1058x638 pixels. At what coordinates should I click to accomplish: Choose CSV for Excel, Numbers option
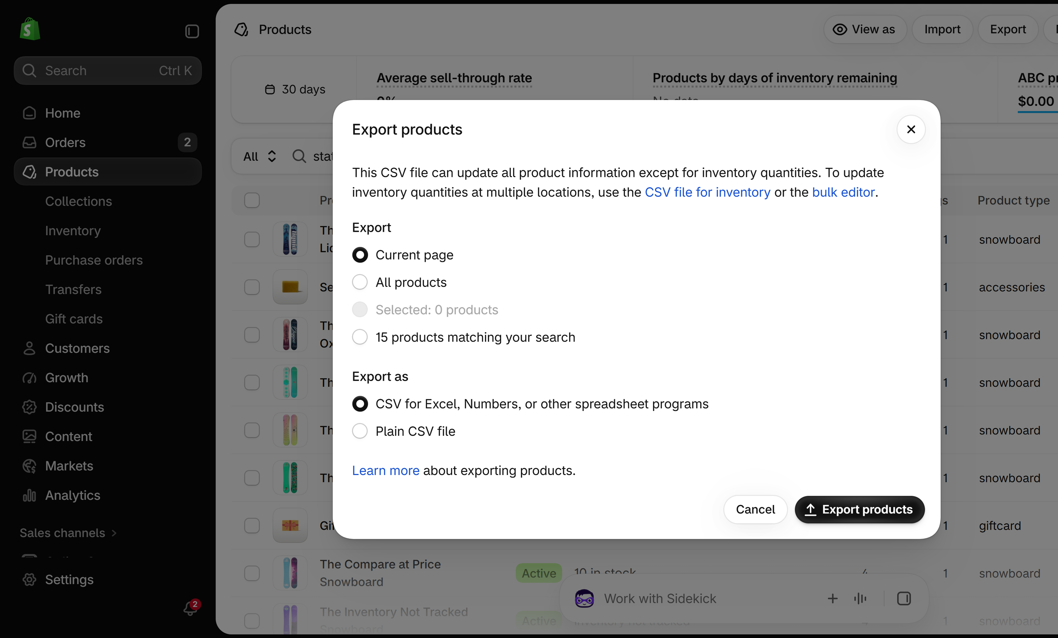coord(360,404)
